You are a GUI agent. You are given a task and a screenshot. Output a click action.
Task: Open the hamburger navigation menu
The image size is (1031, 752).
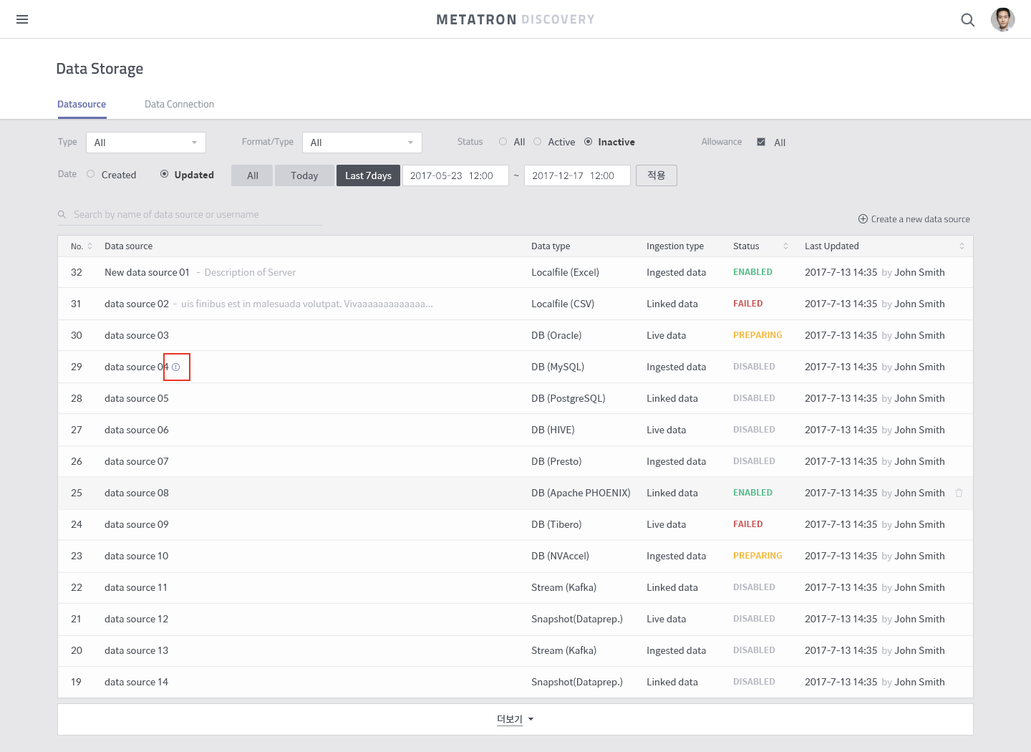tap(22, 19)
